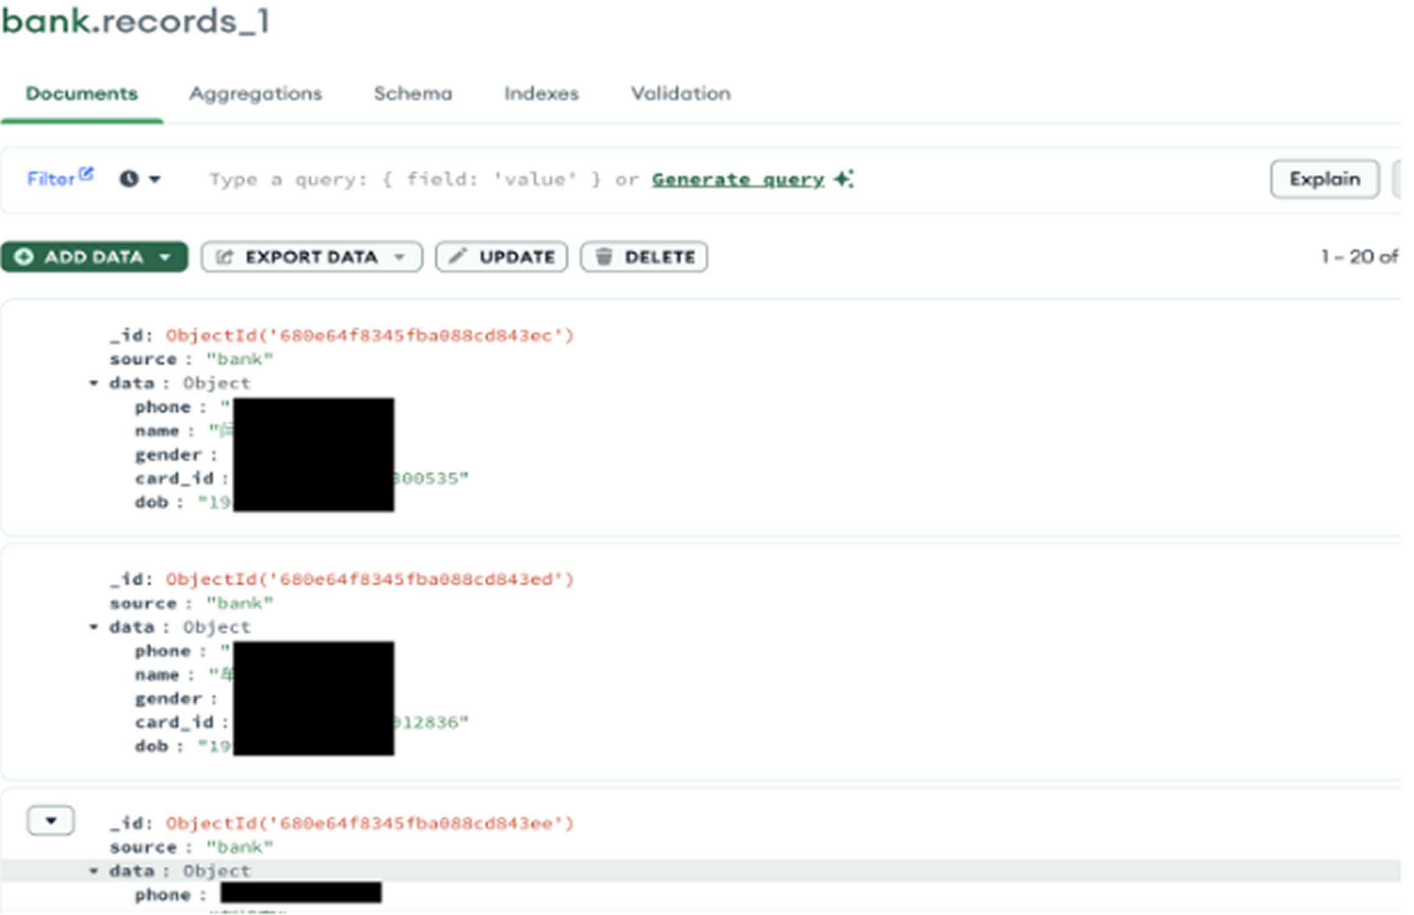This screenshot has height=915, width=1414.
Task: Collapse the data object in document 843ee
Action: tap(93, 871)
